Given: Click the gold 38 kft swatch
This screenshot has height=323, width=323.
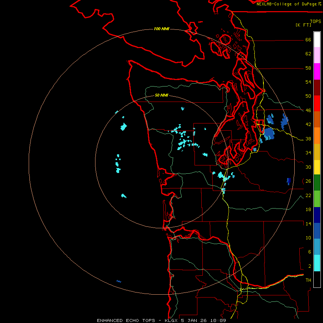Looking at the screenshot, I should point(317,152).
